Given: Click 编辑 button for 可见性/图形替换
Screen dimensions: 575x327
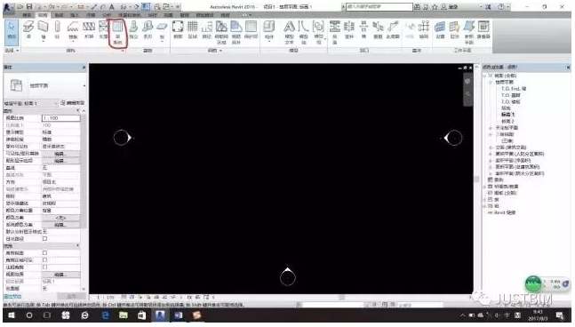Looking at the screenshot, I should coord(60,154).
